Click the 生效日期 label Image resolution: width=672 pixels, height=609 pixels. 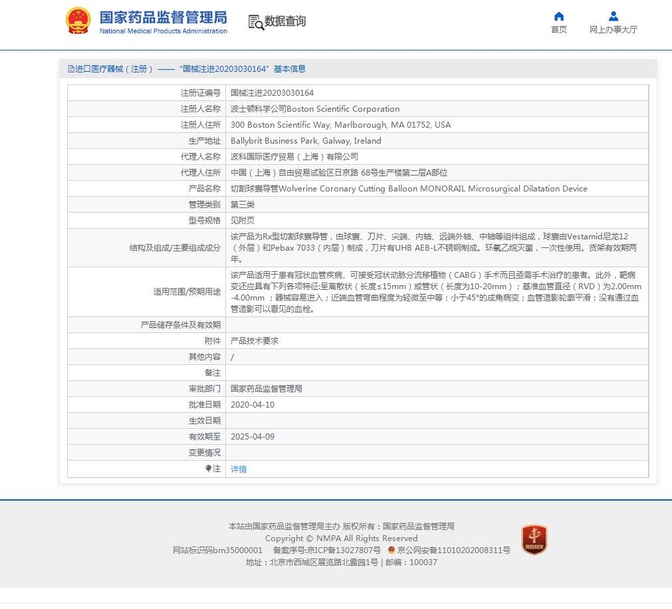205,420
